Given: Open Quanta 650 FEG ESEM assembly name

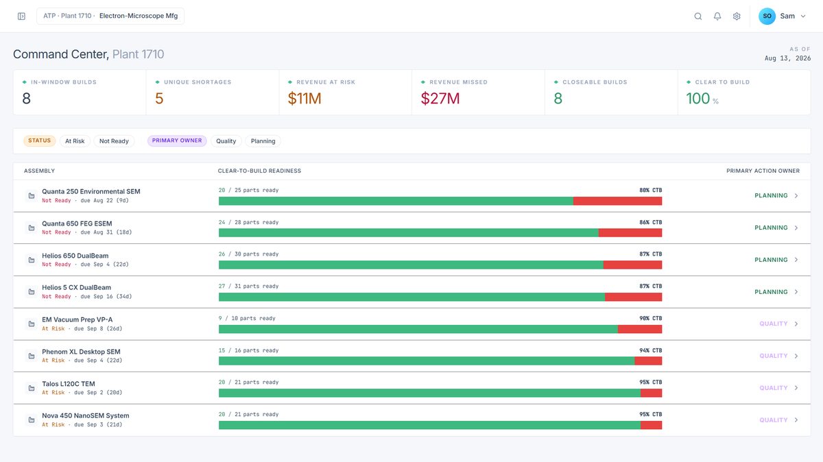Looking at the screenshot, I should pos(77,223).
